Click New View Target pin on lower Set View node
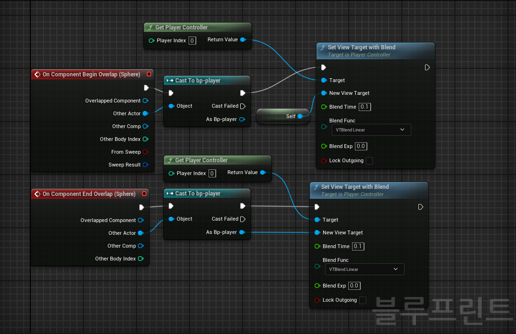The width and height of the screenshot is (516, 334). click(317, 232)
